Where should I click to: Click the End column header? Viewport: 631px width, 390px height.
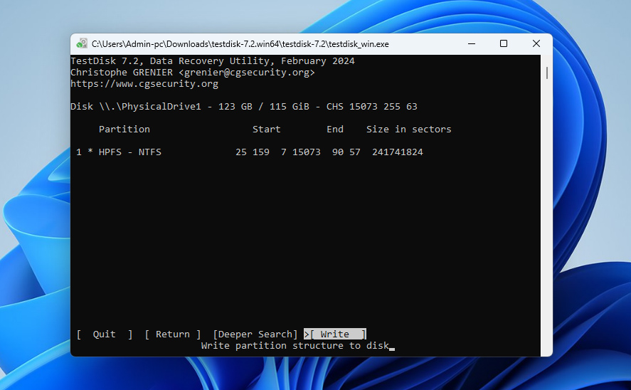tap(335, 130)
